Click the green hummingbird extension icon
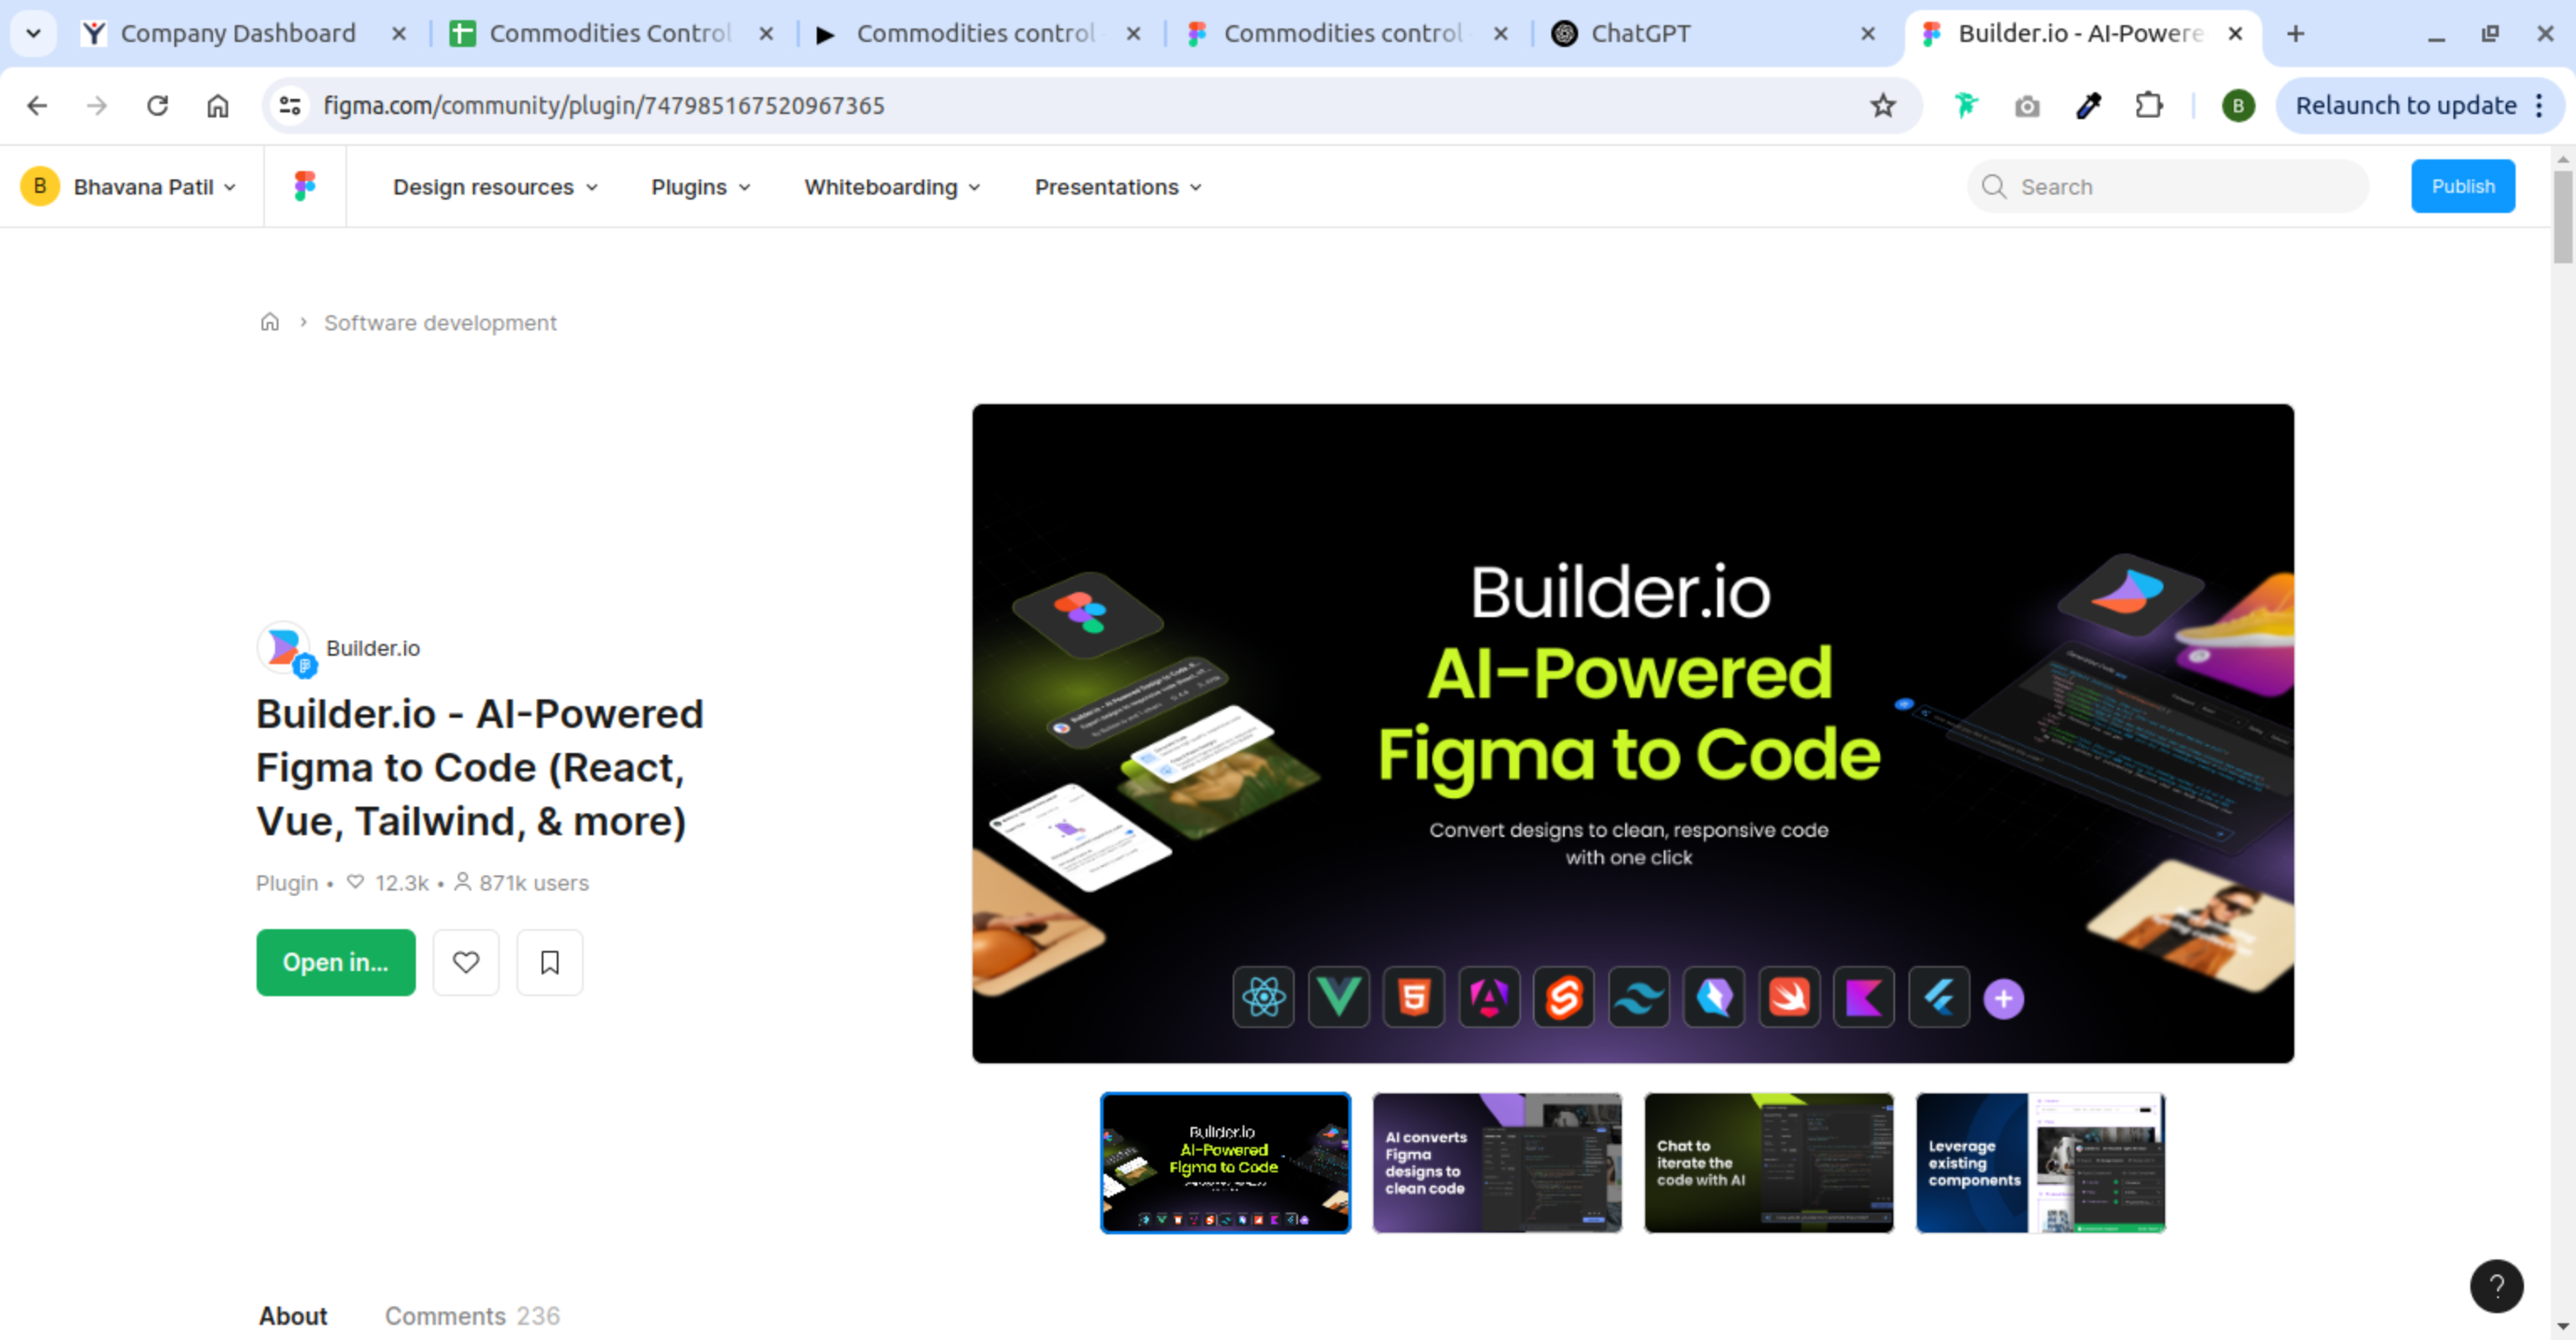2576x1340 pixels. point(1965,105)
